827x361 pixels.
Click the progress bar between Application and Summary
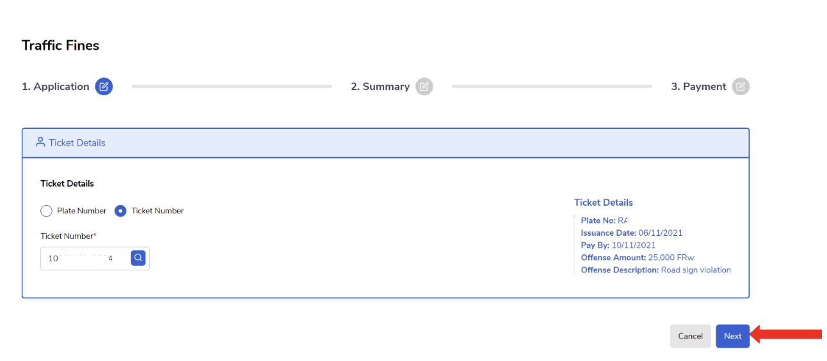coord(232,86)
